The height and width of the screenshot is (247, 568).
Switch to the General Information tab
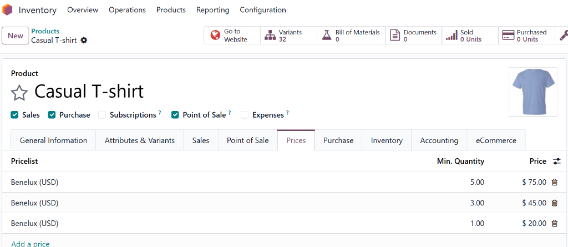tap(53, 140)
